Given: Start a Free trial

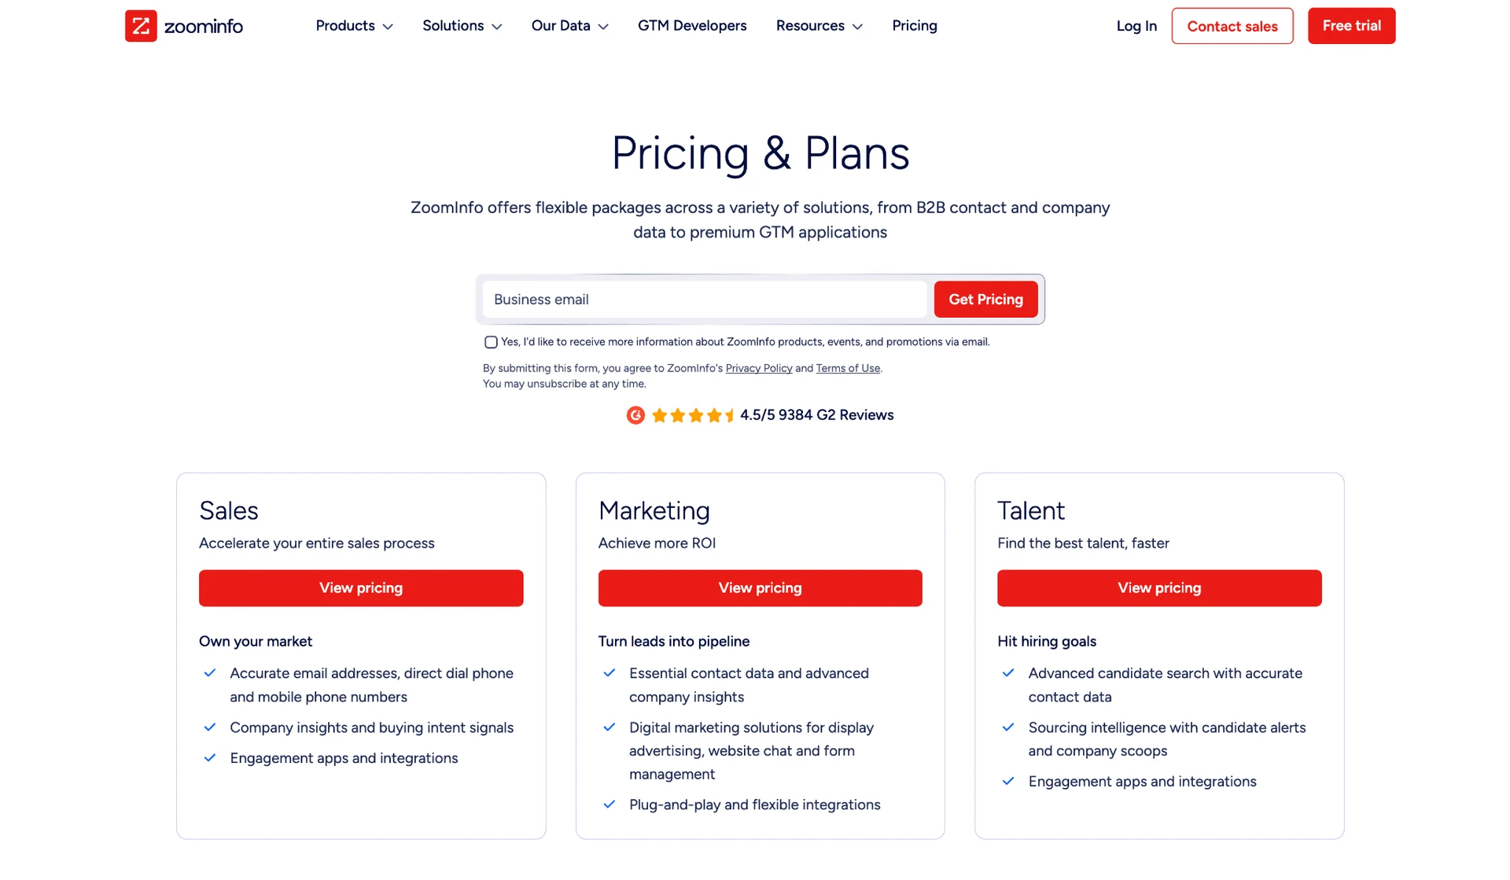Looking at the screenshot, I should point(1351,26).
